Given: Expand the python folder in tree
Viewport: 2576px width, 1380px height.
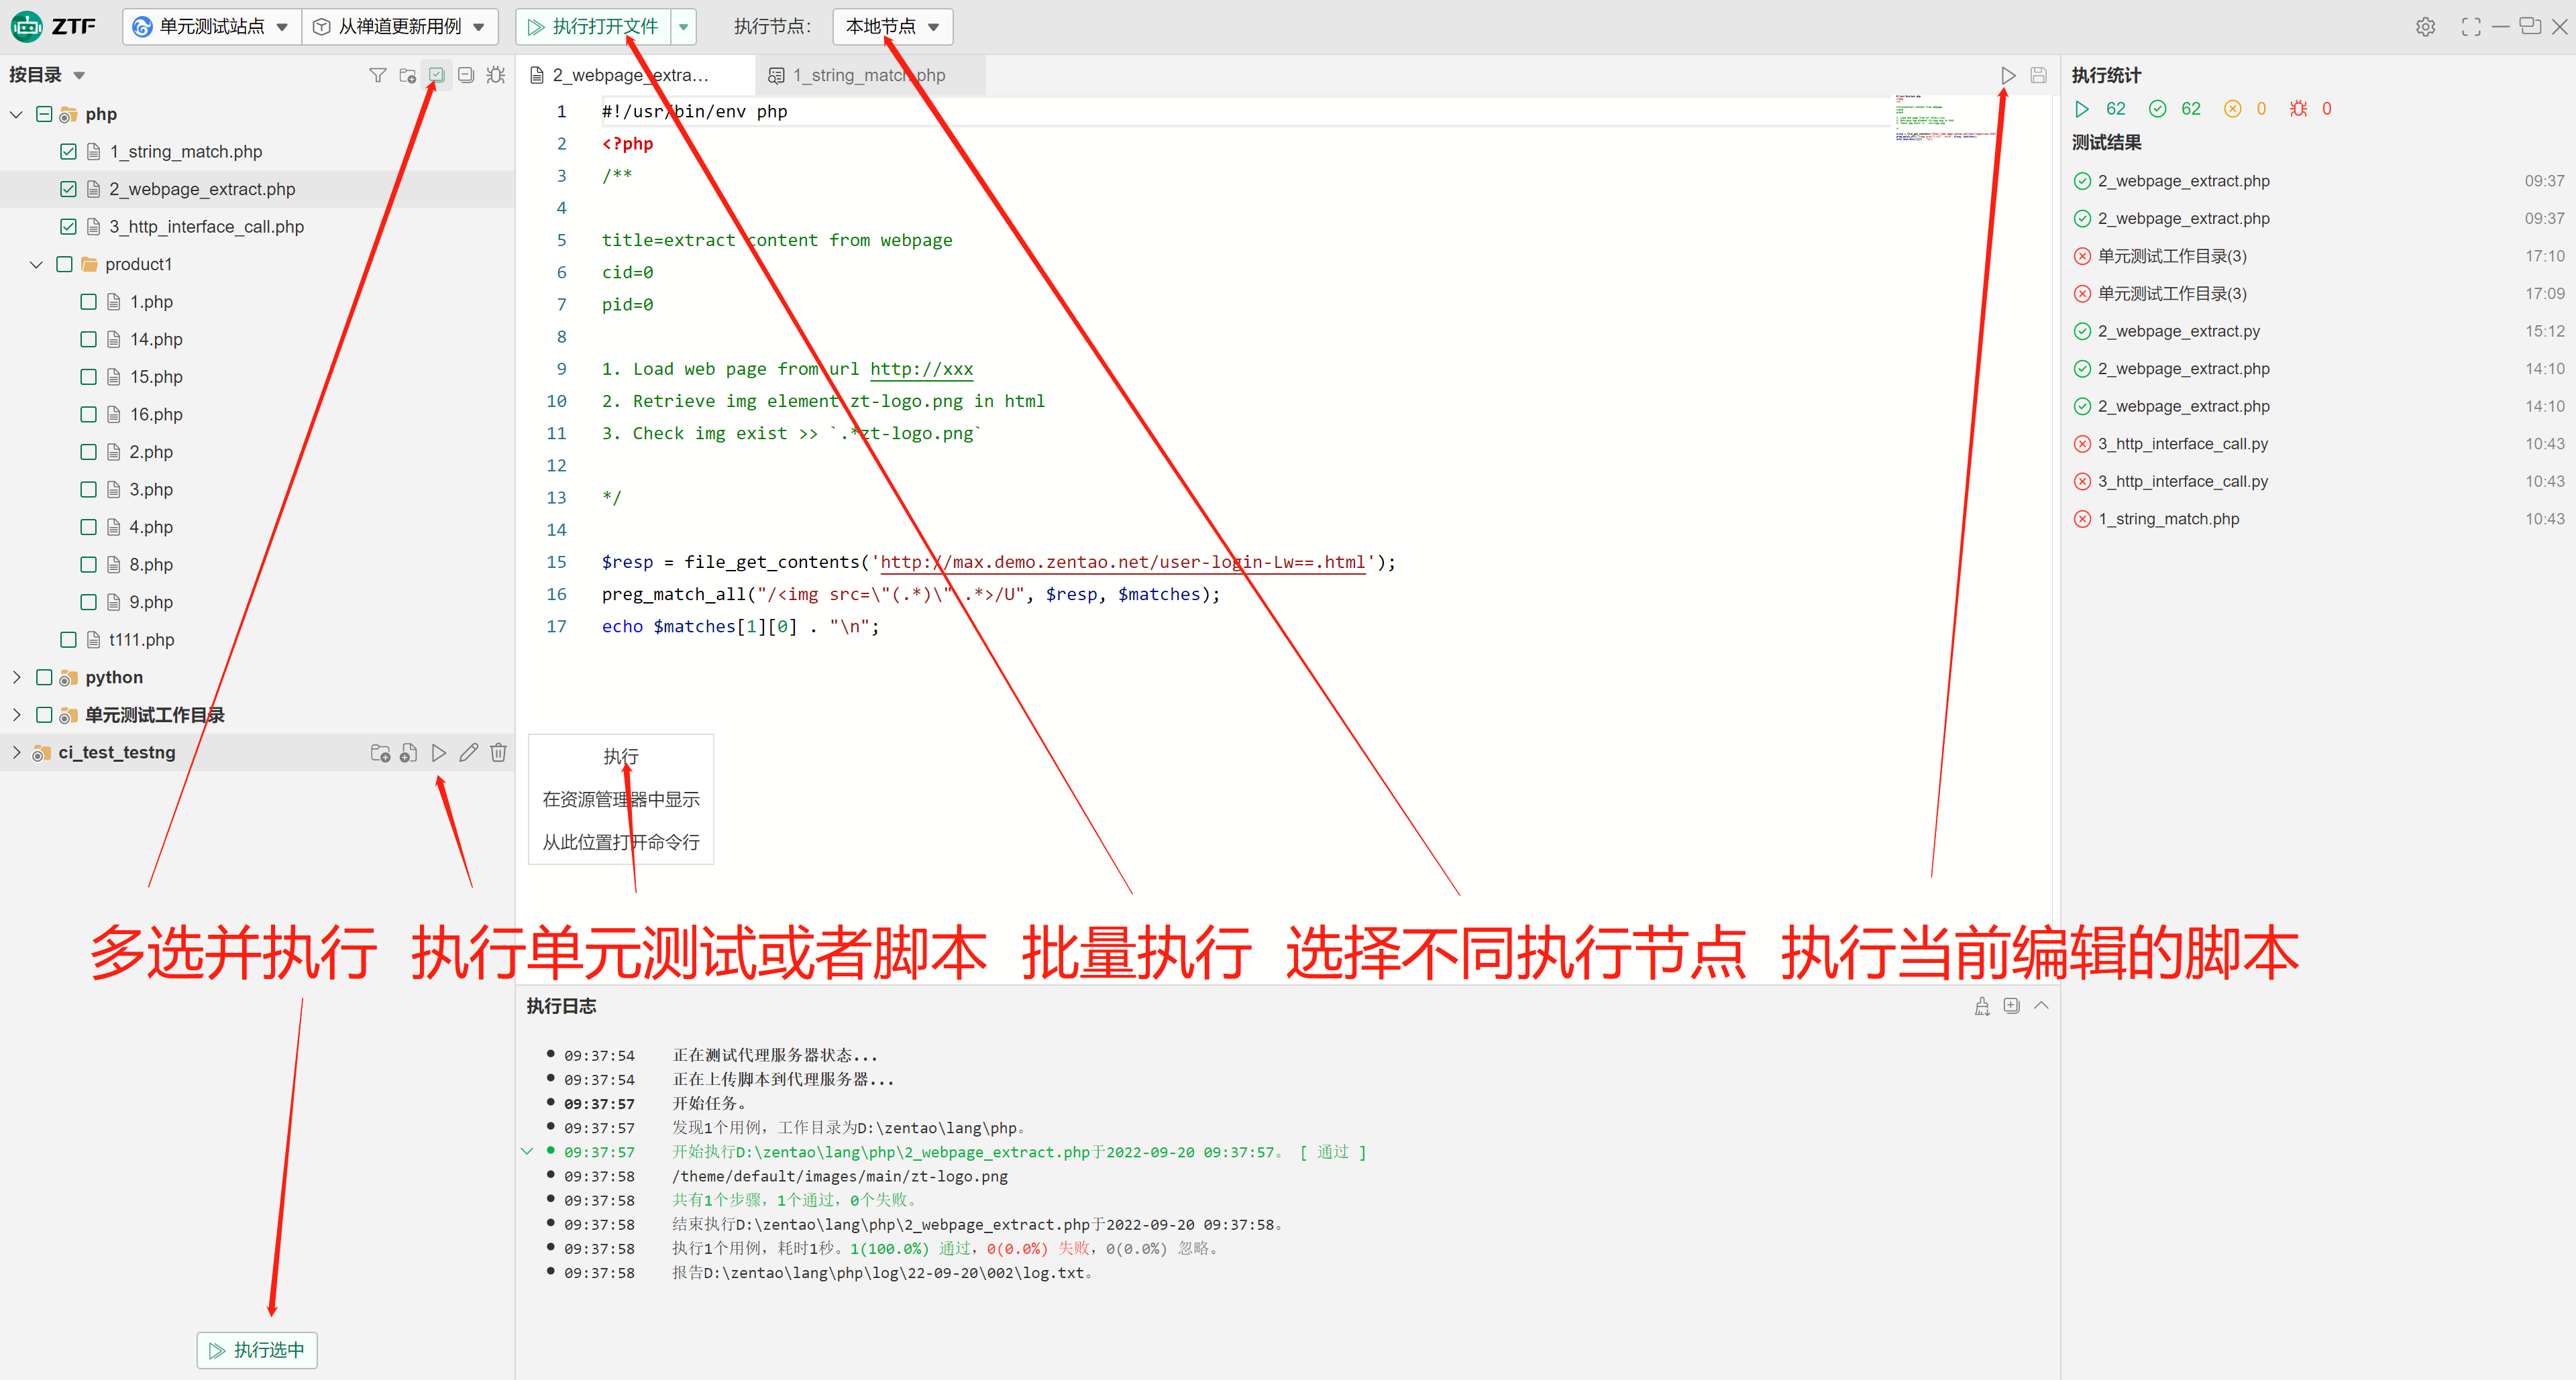Looking at the screenshot, I should click(17, 677).
